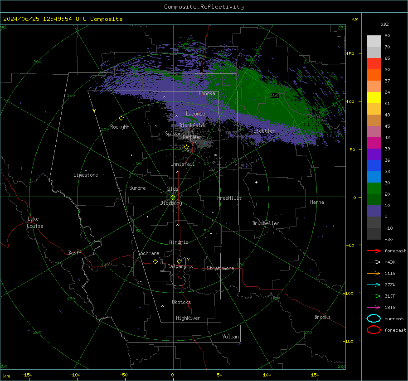Click the Lacombe label

coord(195,114)
